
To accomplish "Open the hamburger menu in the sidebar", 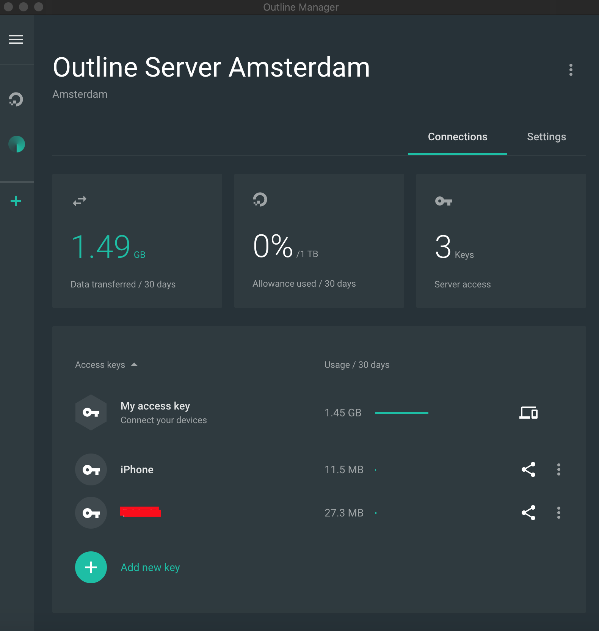I will click(16, 39).
